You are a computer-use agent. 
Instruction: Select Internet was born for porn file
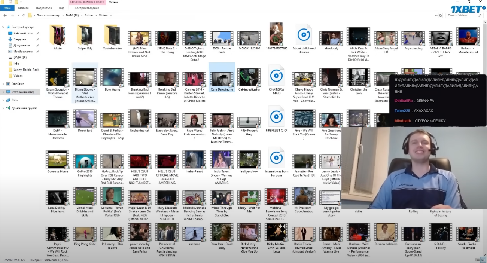[x=277, y=158]
